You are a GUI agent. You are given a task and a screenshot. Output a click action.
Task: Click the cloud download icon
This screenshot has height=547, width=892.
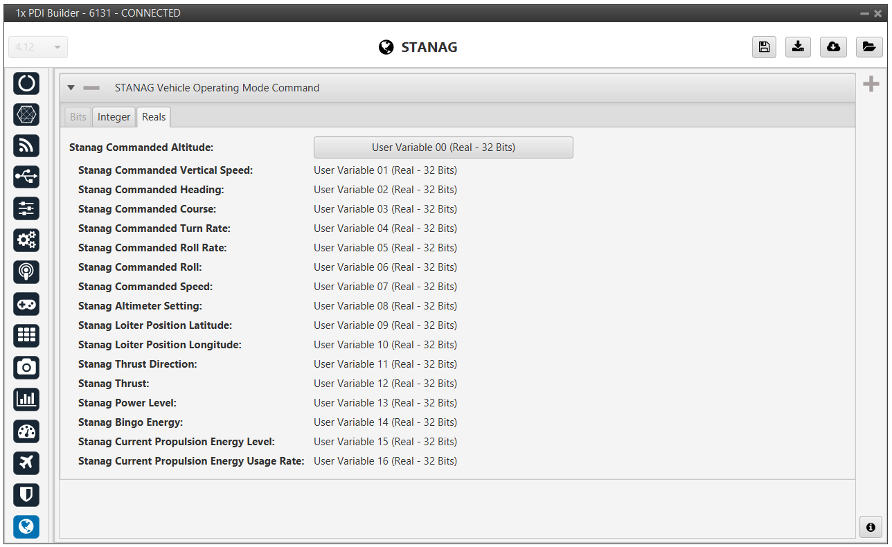point(833,46)
